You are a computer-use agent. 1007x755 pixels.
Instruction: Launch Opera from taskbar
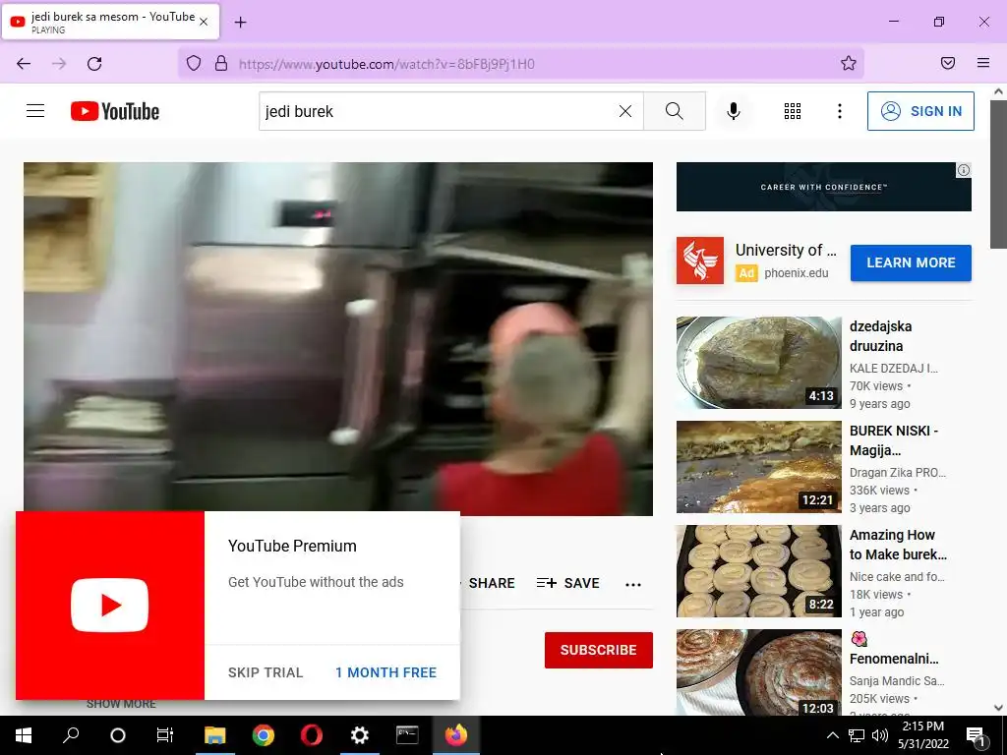point(312,735)
